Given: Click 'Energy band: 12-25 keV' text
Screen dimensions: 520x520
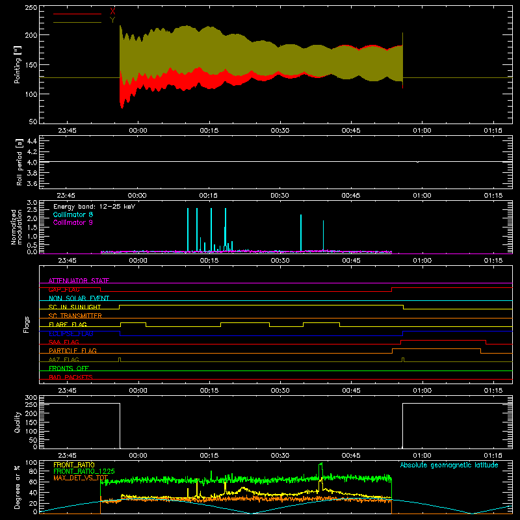Looking at the screenshot, I should click(94, 207).
